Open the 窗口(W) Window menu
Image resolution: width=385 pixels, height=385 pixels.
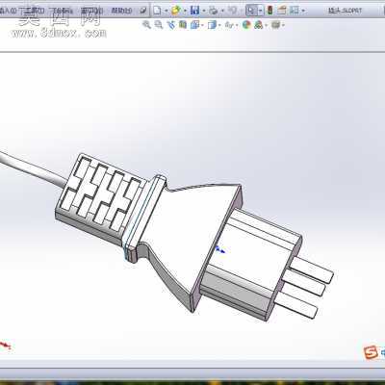(91, 11)
